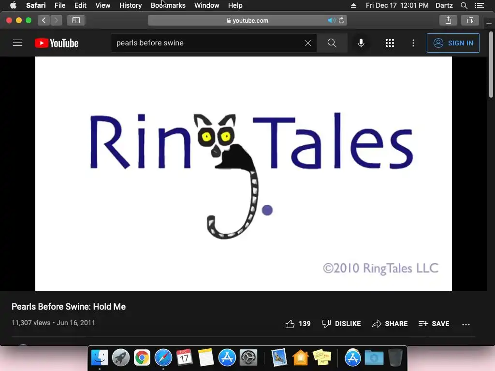Clear the search text with the X icon

pyautogui.click(x=308, y=43)
